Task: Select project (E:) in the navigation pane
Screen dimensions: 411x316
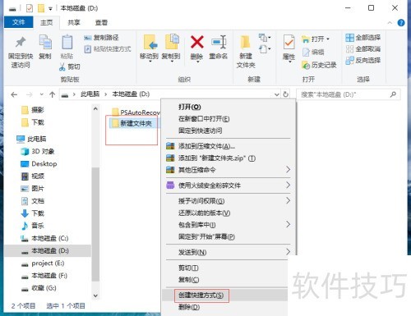Action: pos(43,263)
